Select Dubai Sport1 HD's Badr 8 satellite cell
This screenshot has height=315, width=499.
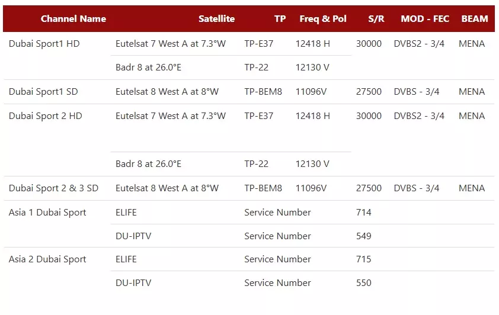[148, 67]
